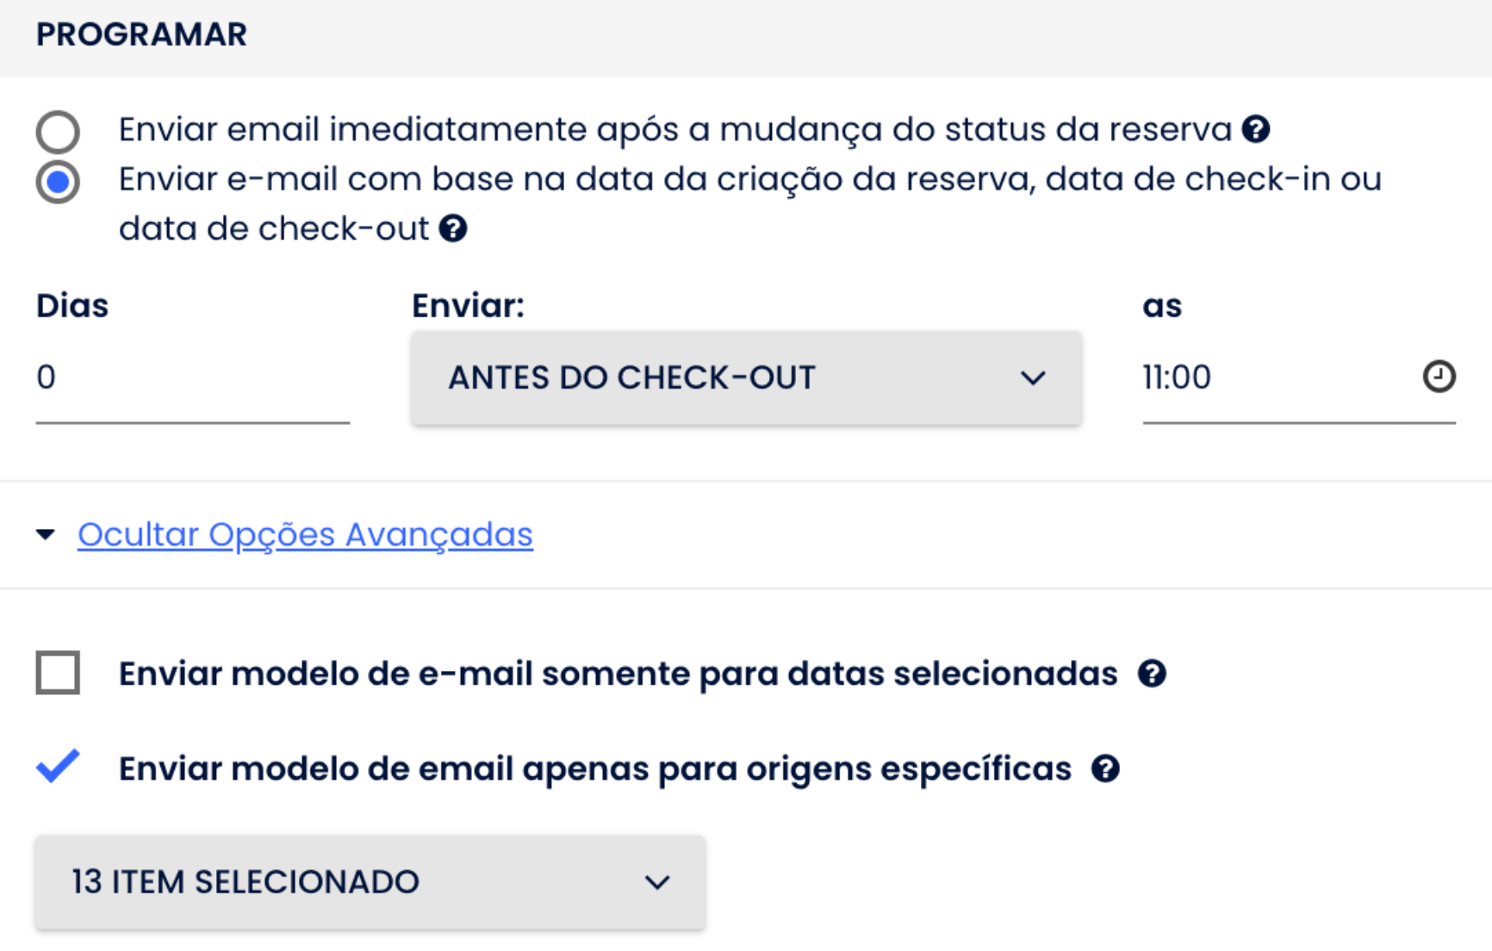Open help icon beside status da reserva
This screenshot has height=951, width=1492.
[1256, 129]
